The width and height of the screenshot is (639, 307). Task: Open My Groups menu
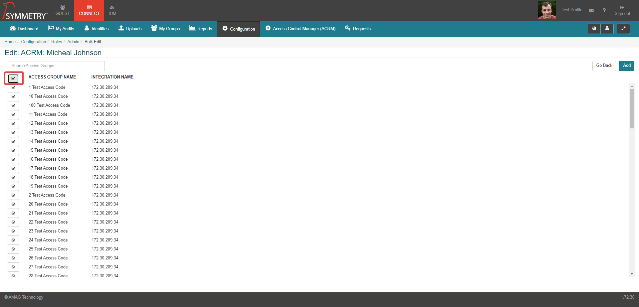pos(165,29)
